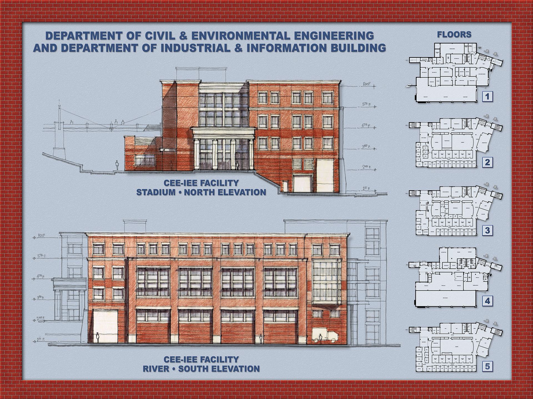Click the floor 5 number badge
Image resolution: width=533 pixels, height=399 pixels.
(487, 366)
